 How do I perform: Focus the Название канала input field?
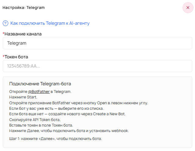coord(97,43)
